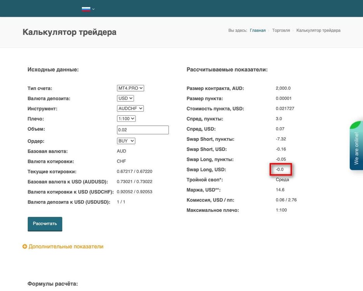Viewport: 363px width, 291px height.
Task: Click the Swap Long, USD label
Action: (206, 170)
